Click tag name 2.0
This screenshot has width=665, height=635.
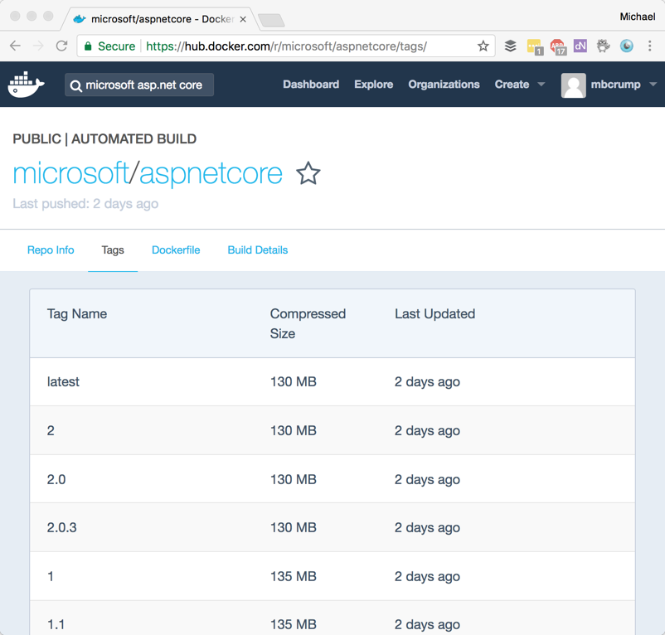click(56, 479)
